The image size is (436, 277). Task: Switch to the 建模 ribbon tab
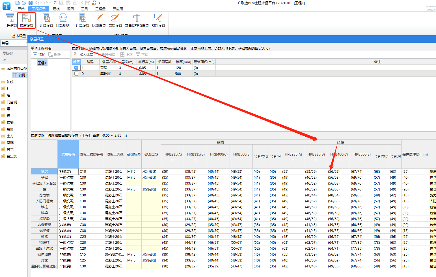(x=56, y=9)
